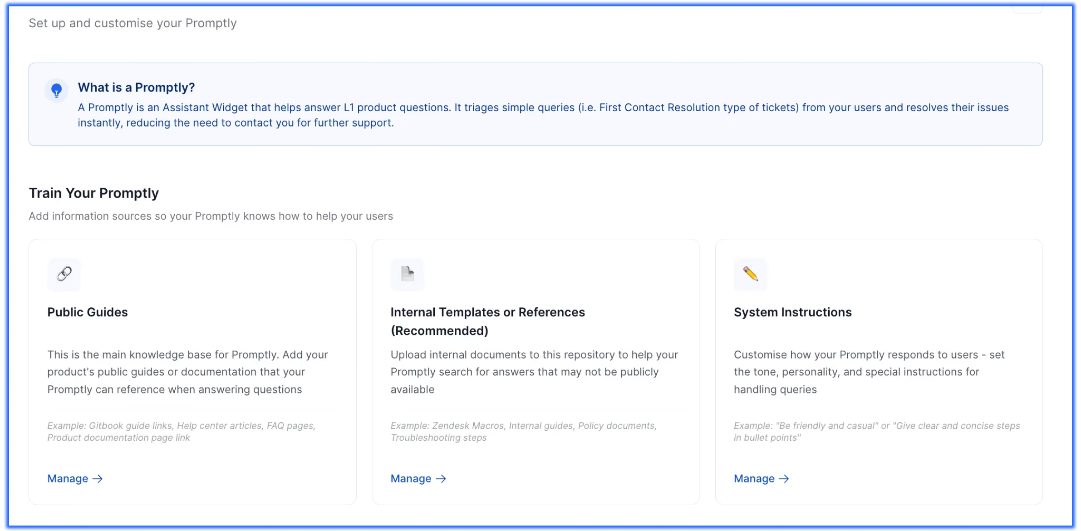1081x531 pixels.
Task: Open Manage for System Instructions
Action: point(754,479)
